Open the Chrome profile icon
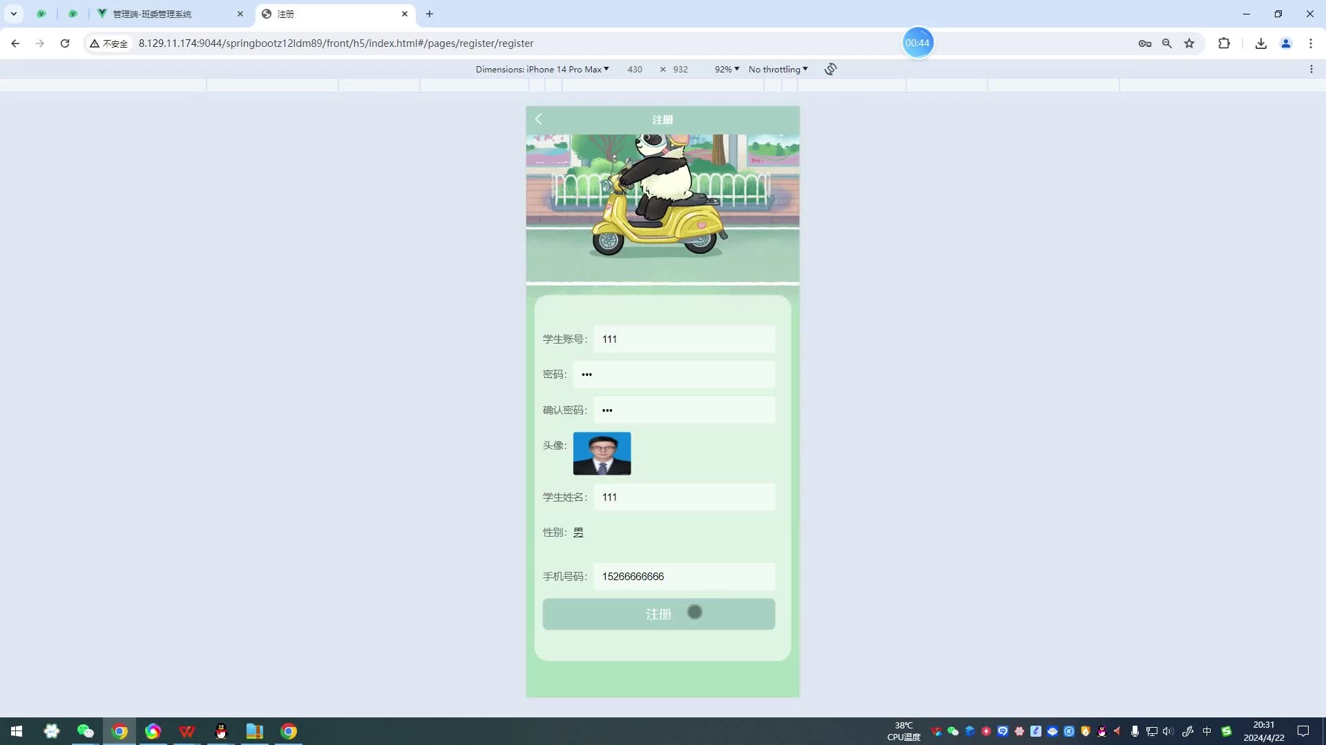The height and width of the screenshot is (745, 1326). pos(1285,43)
